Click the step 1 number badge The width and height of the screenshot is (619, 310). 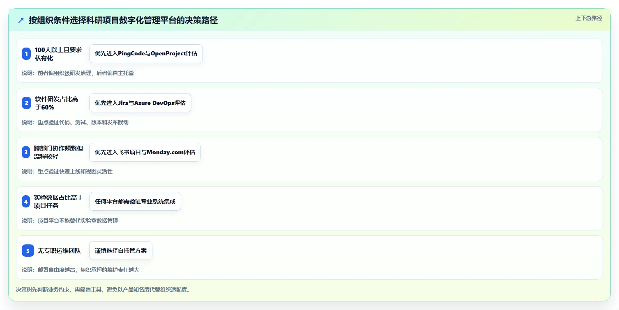coord(26,54)
